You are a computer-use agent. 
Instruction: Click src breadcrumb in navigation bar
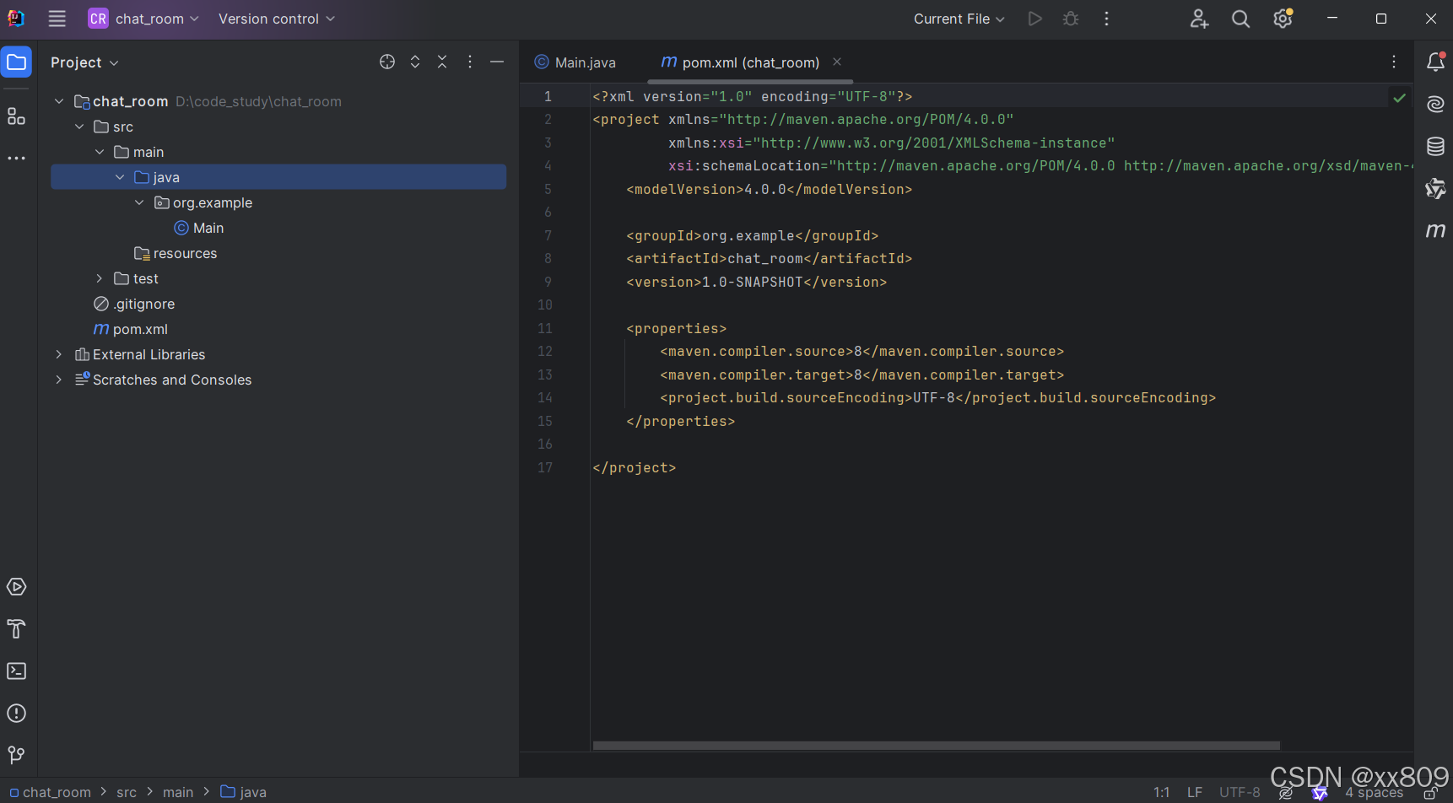(x=127, y=792)
